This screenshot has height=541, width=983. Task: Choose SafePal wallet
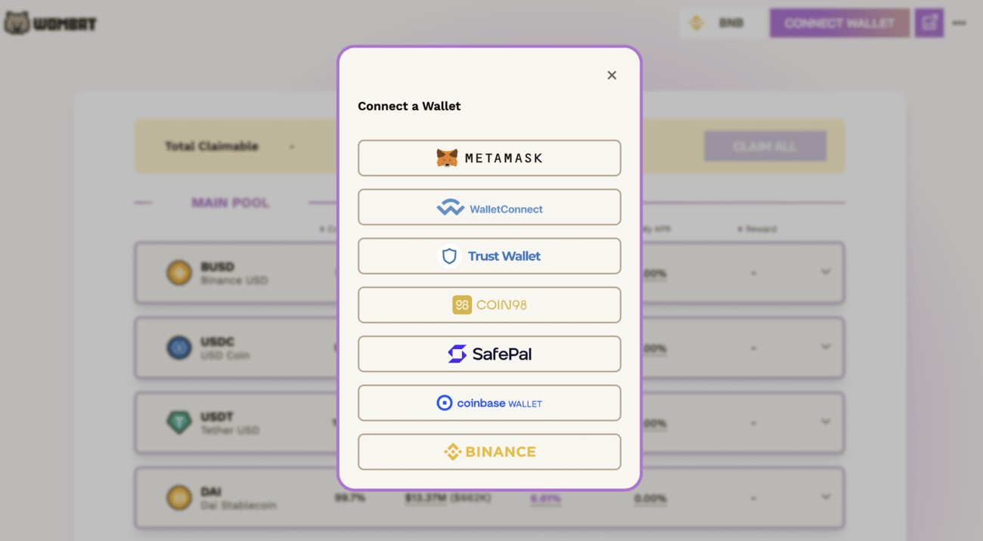pos(489,354)
